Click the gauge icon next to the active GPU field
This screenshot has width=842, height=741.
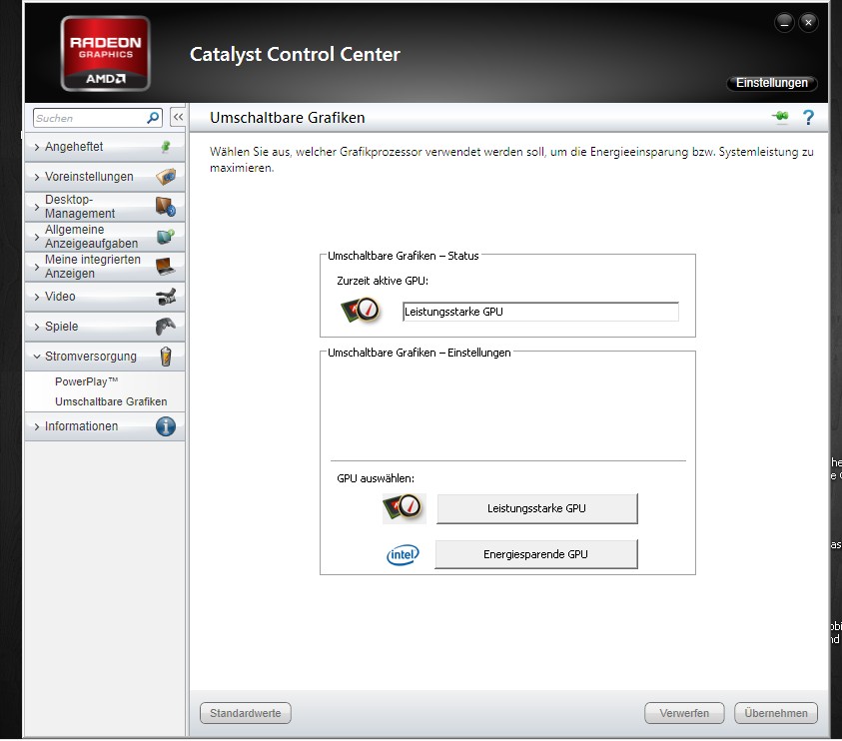361,311
